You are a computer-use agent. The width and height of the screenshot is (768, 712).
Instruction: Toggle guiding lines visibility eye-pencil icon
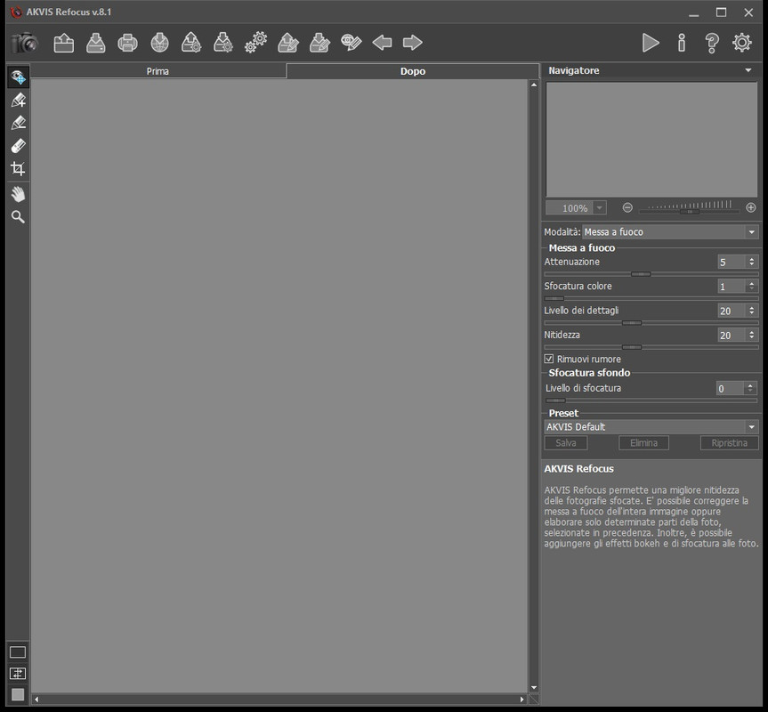(352, 43)
